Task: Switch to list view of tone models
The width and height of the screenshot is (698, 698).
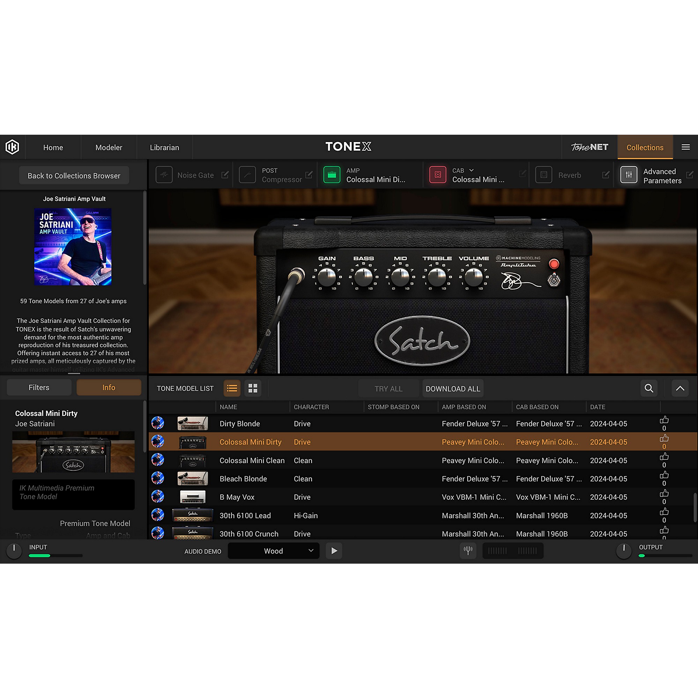Action: [x=232, y=388]
